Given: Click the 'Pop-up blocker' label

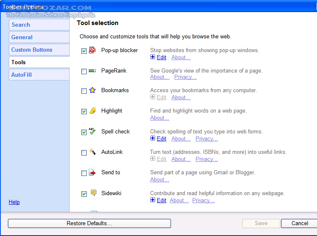Looking at the screenshot, I should 119,50.
